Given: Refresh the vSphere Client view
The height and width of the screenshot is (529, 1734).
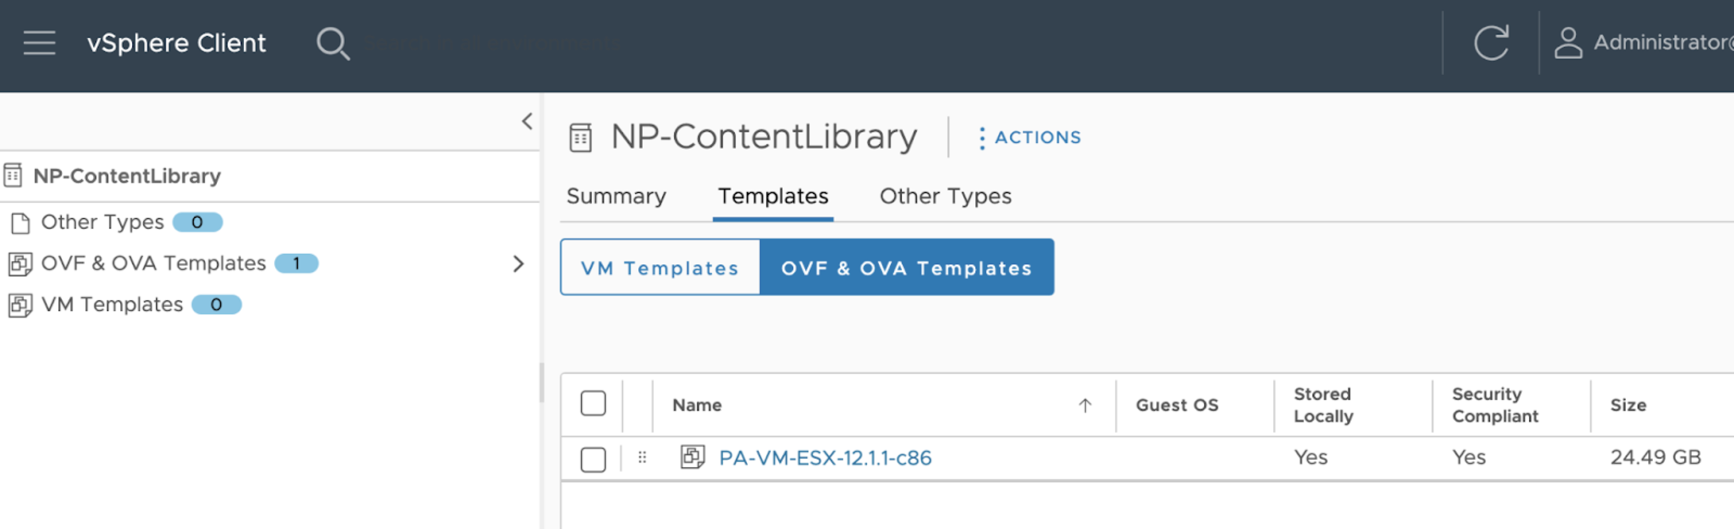Looking at the screenshot, I should tap(1491, 44).
